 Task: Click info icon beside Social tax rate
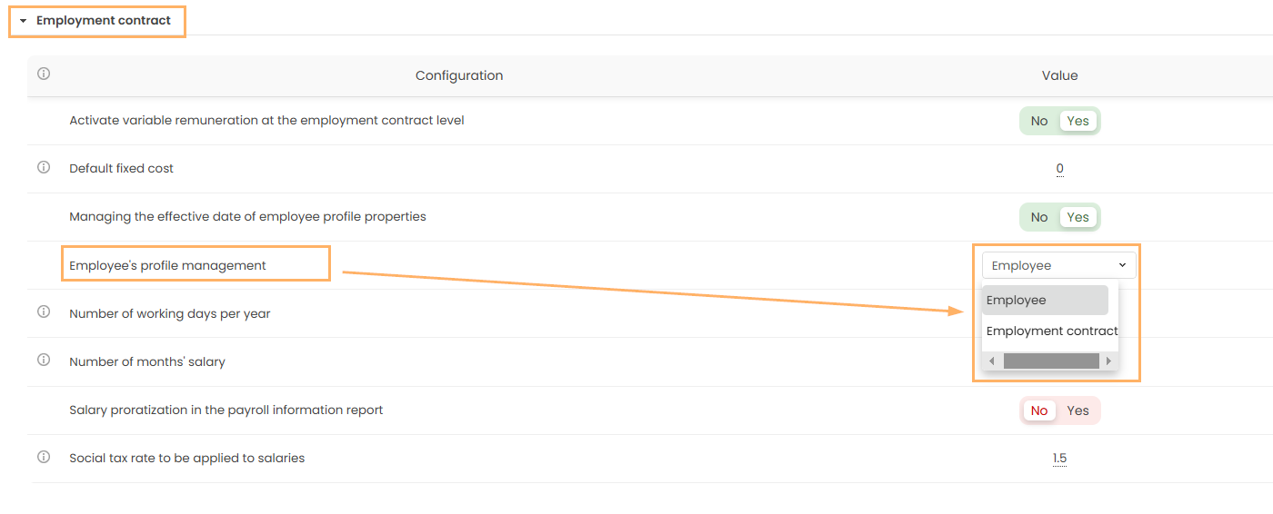point(43,458)
